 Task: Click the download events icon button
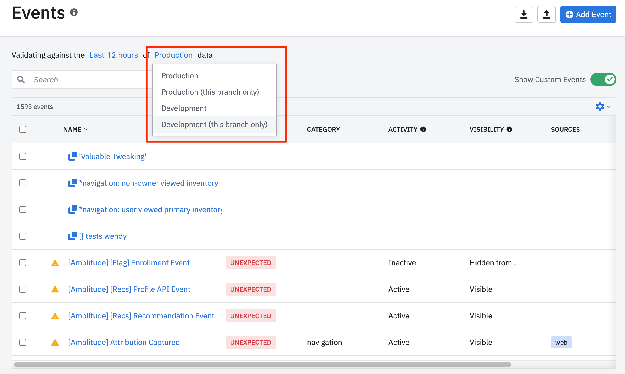pyautogui.click(x=524, y=14)
